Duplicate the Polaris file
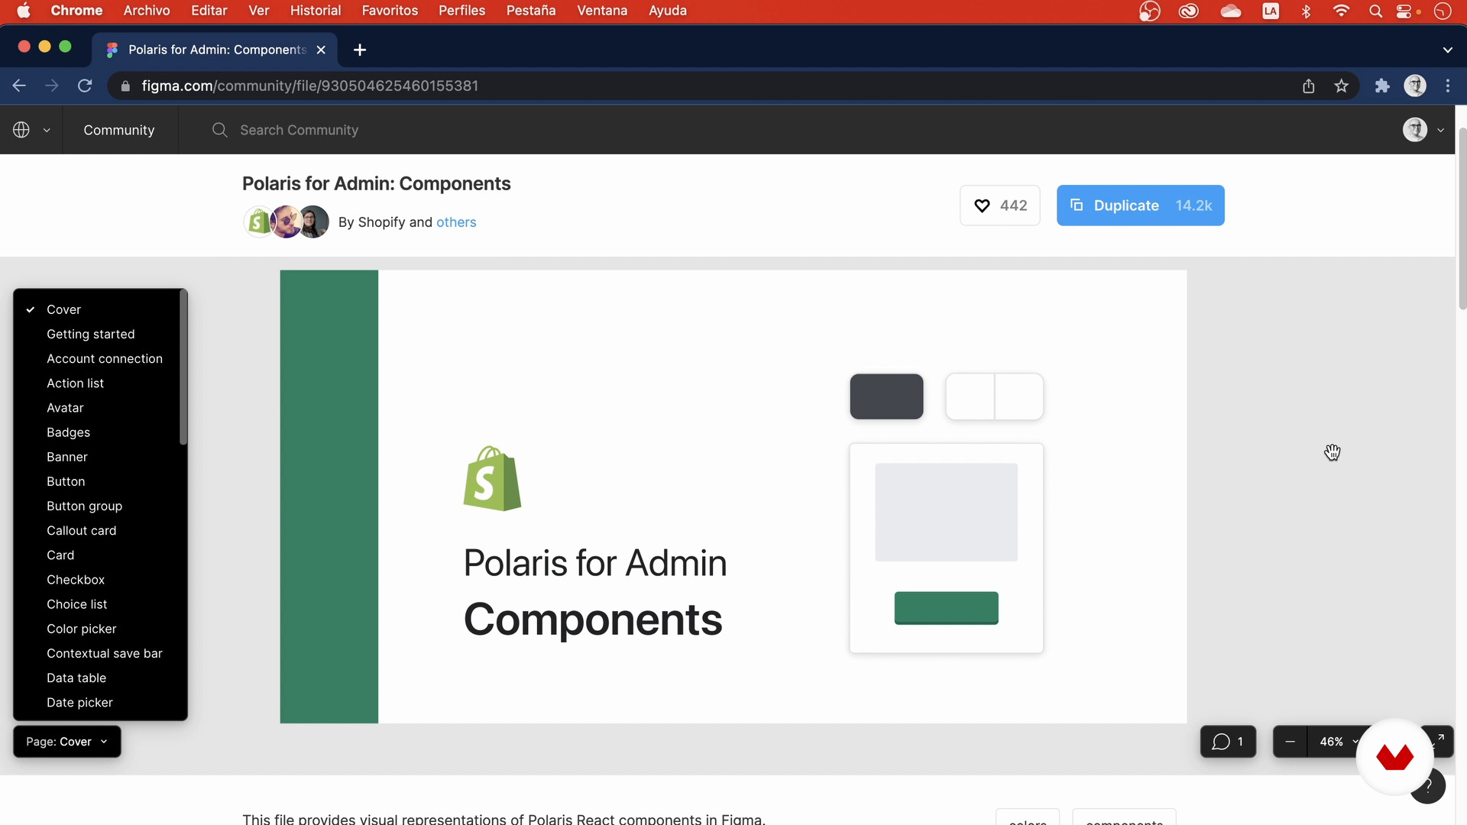1467x825 pixels. pos(1140,205)
